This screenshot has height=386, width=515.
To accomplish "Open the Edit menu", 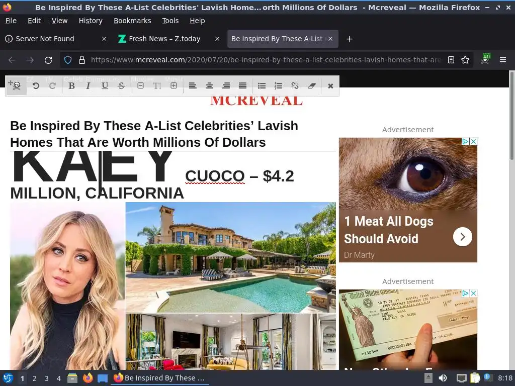I will [x=34, y=21].
